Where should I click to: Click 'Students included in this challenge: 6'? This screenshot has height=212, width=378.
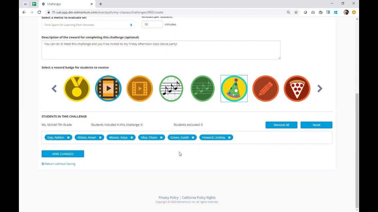click(117, 125)
